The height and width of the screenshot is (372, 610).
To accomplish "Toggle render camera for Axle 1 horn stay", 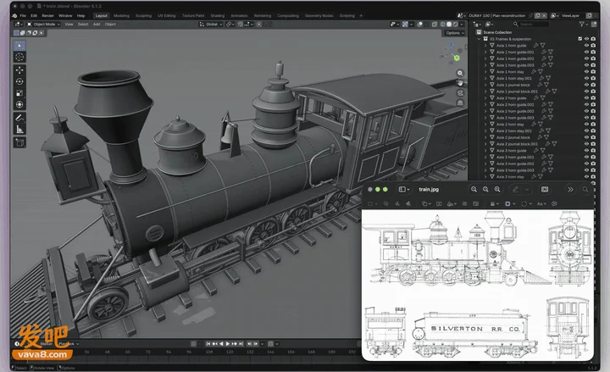I will (593, 71).
